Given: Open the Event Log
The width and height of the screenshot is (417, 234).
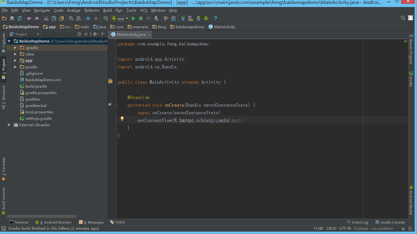Looking at the screenshot, I should pyautogui.click(x=358, y=222).
